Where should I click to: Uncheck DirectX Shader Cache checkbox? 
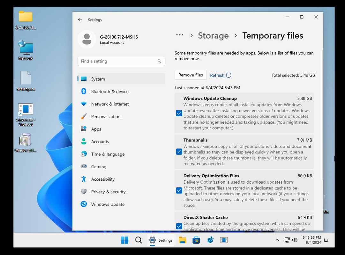tap(179, 226)
